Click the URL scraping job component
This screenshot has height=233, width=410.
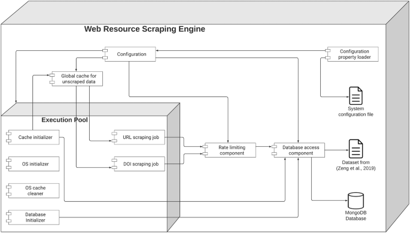tap(138, 137)
